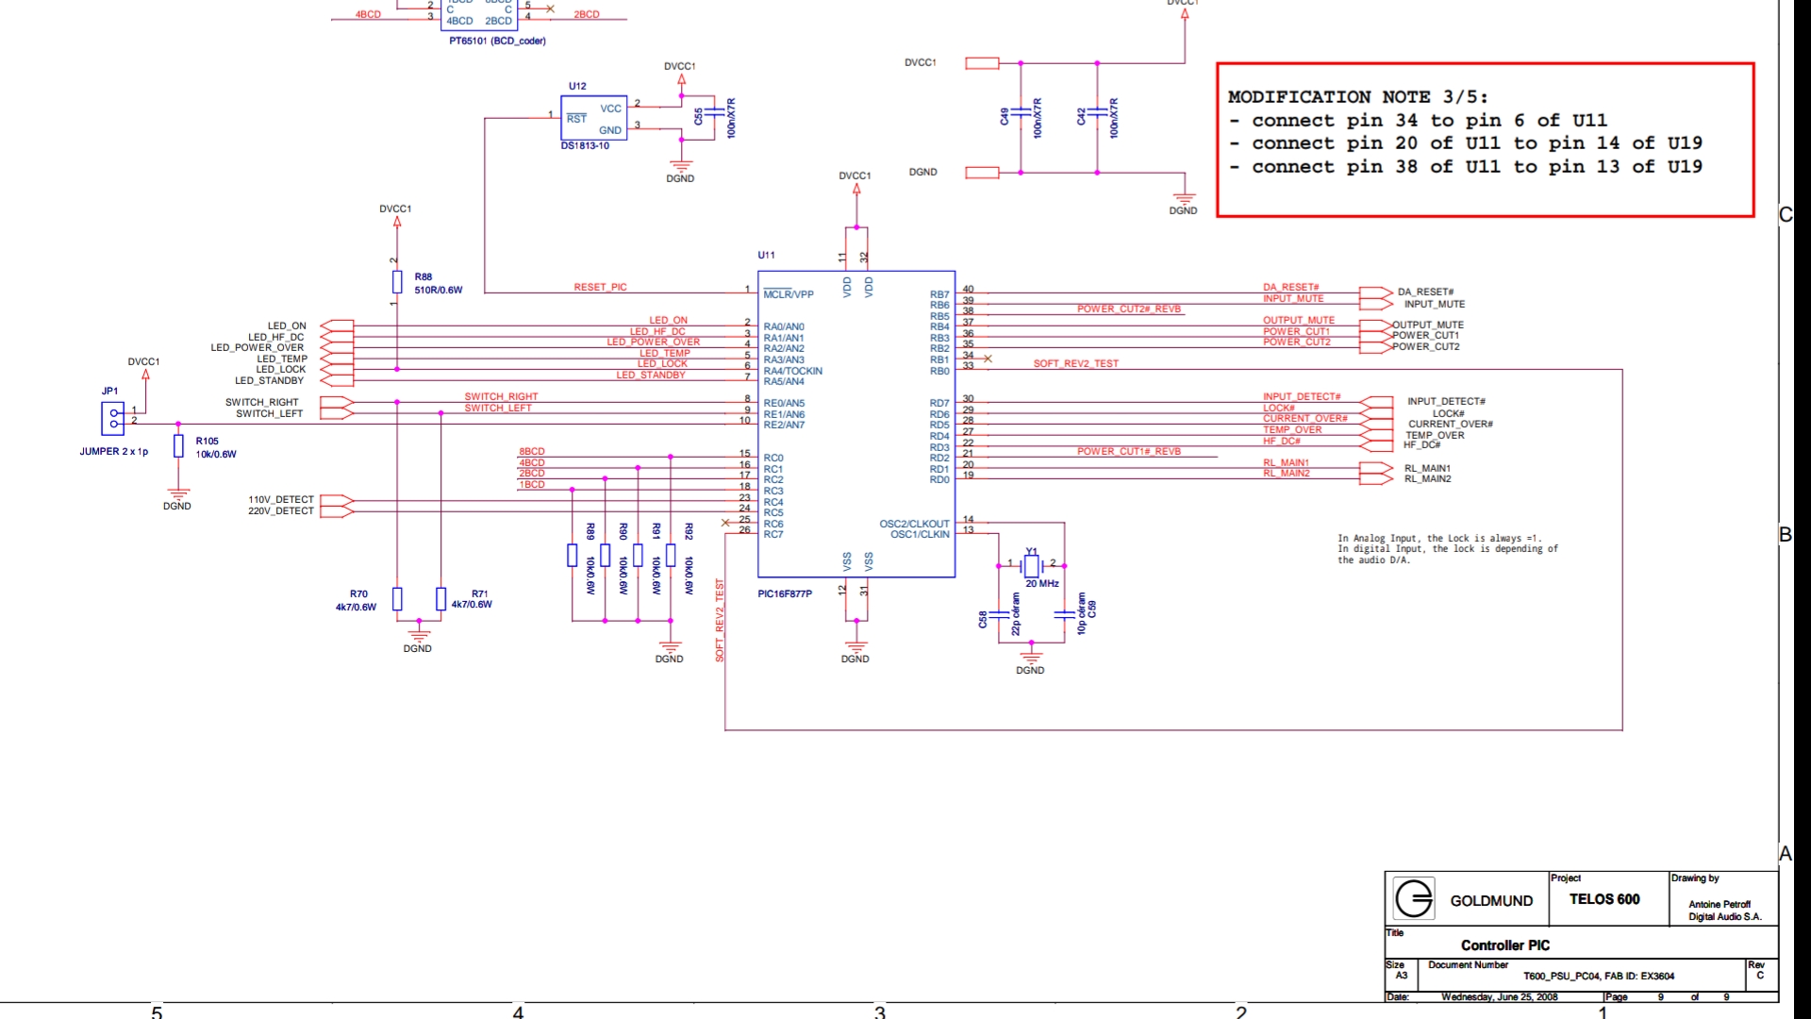Click note line about pin 14 of U19

(x=1465, y=143)
